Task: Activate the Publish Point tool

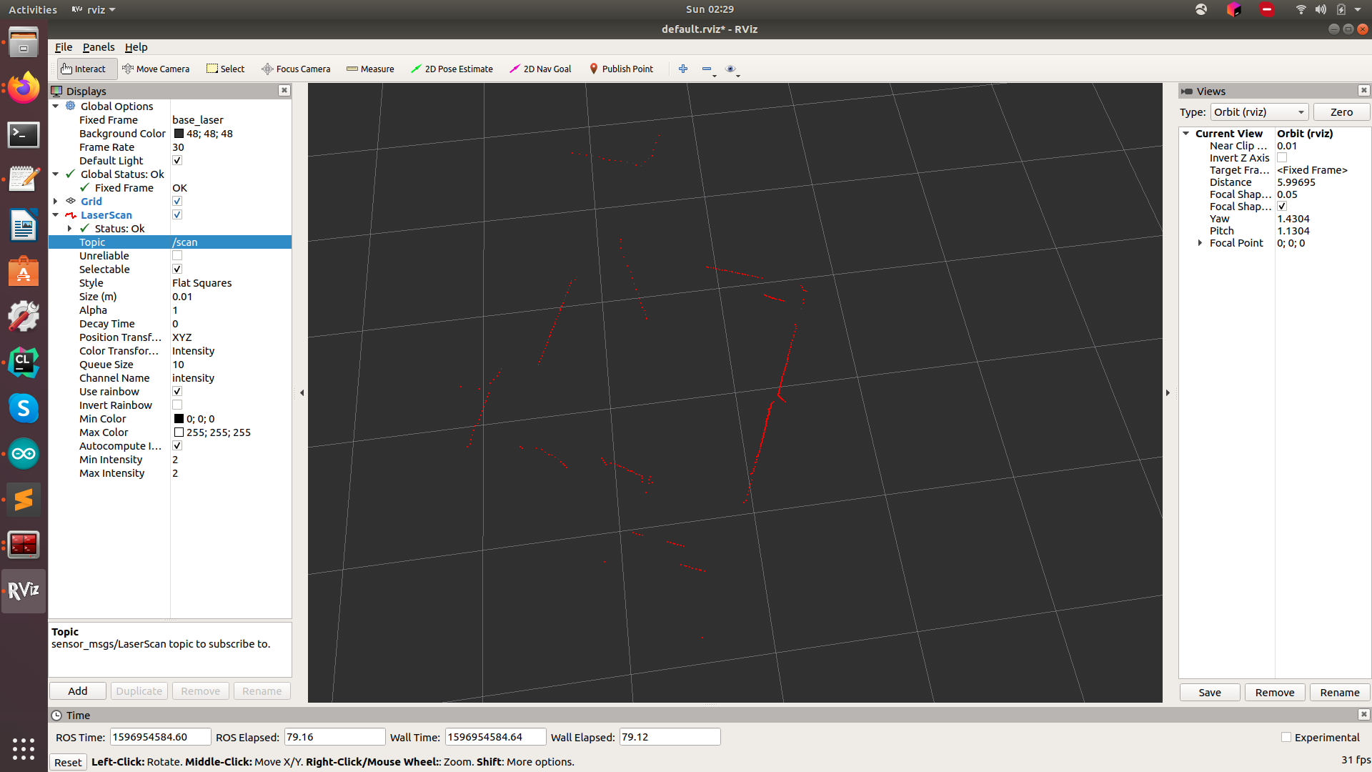Action: (620, 69)
